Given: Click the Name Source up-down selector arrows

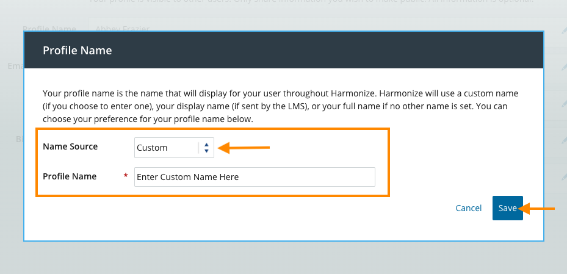Looking at the screenshot, I should [x=206, y=148].
